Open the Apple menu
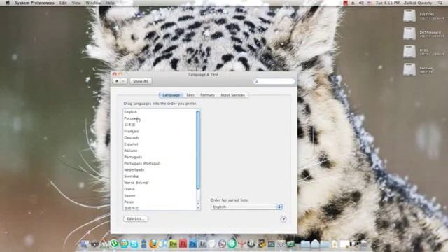This screenshot has width=448, height=252. (x=8, y=3)
